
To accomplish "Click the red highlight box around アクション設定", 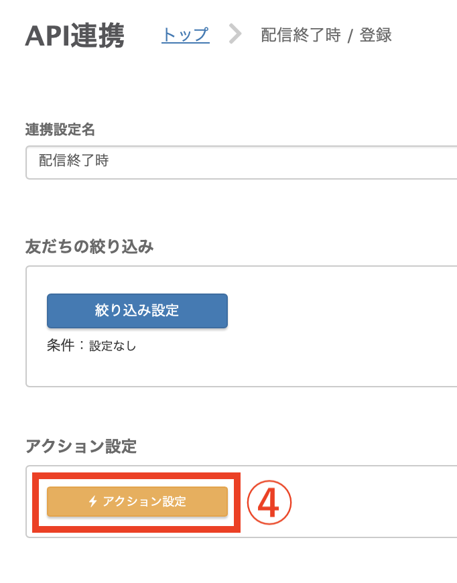I will 137,473.
